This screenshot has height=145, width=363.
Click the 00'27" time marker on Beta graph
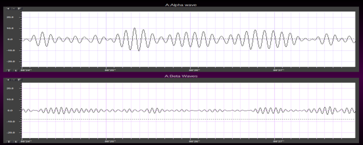coord(279,141)
